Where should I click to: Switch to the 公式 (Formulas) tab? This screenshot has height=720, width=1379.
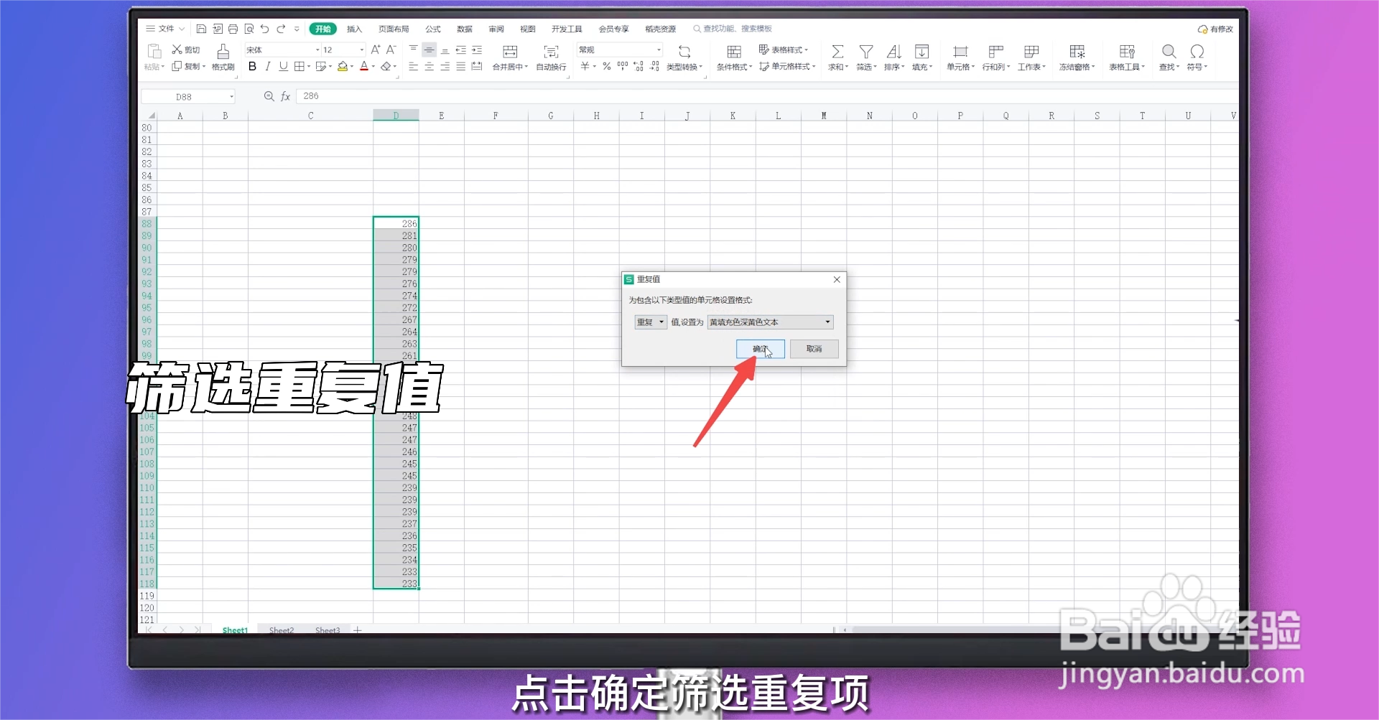tap(433, 29)
